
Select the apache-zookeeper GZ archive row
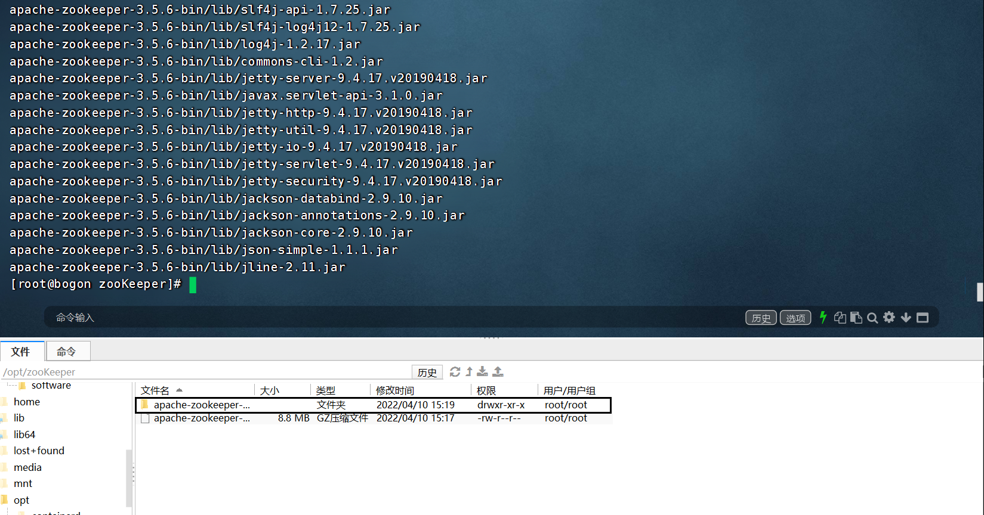pyautogui.click(x=374, y=418)
